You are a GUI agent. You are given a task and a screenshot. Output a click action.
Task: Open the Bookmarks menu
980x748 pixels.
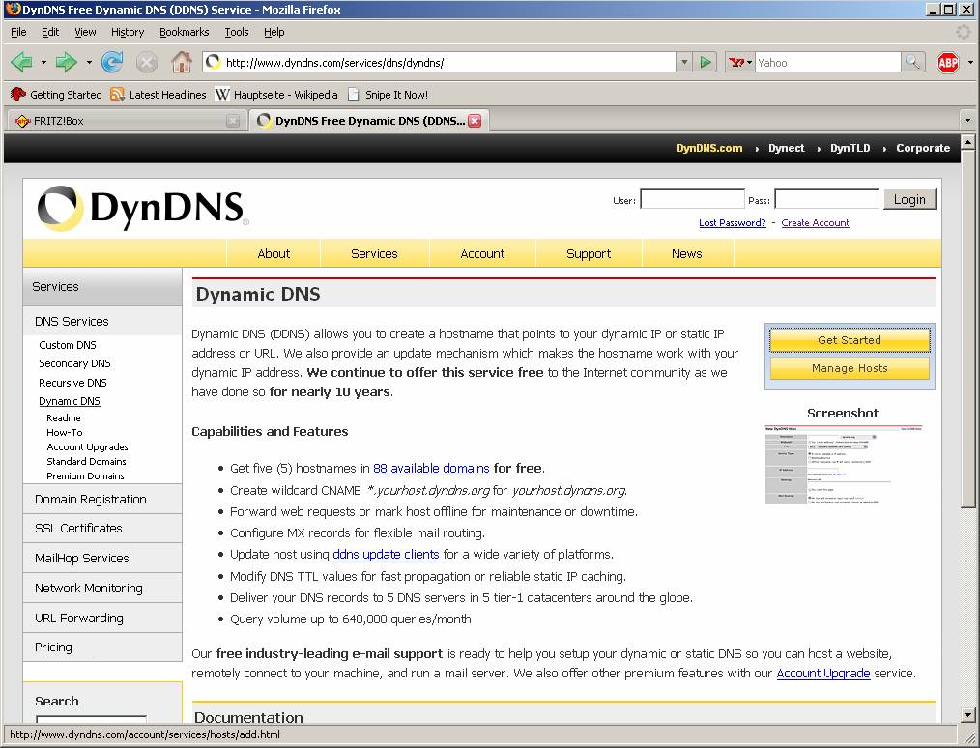point(184,32)
